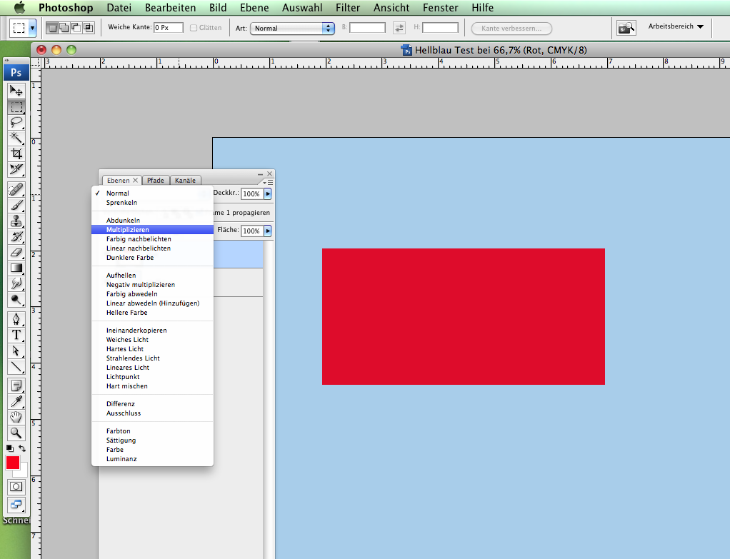This screenshot has width=730, height=559.
Task: Open the Filter menu
Action: click(x=348, y=8)
